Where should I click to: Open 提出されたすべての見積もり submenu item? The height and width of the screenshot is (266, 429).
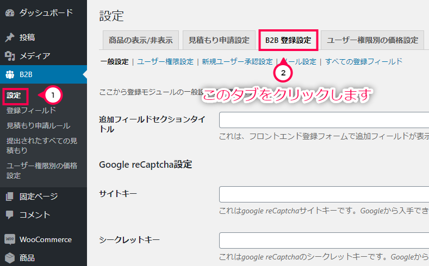[41, 145]
